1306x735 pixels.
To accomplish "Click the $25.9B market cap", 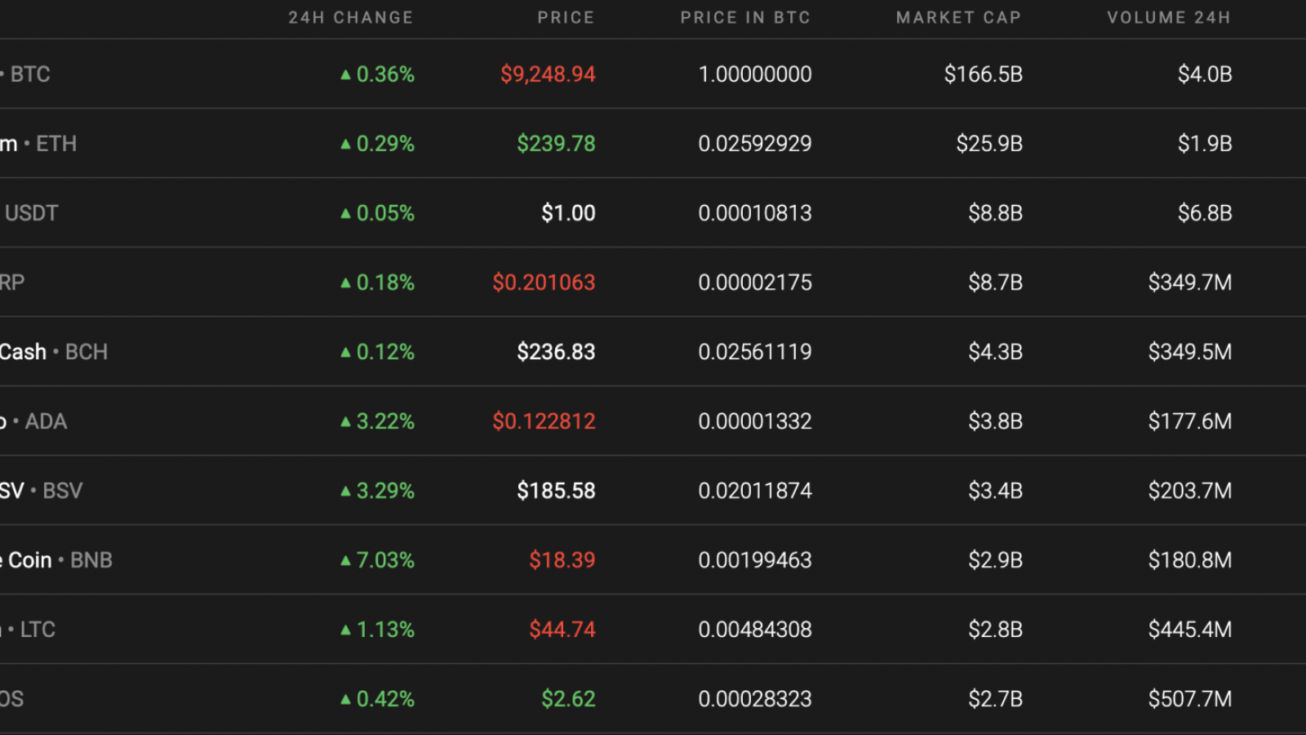I will [989, 144].
